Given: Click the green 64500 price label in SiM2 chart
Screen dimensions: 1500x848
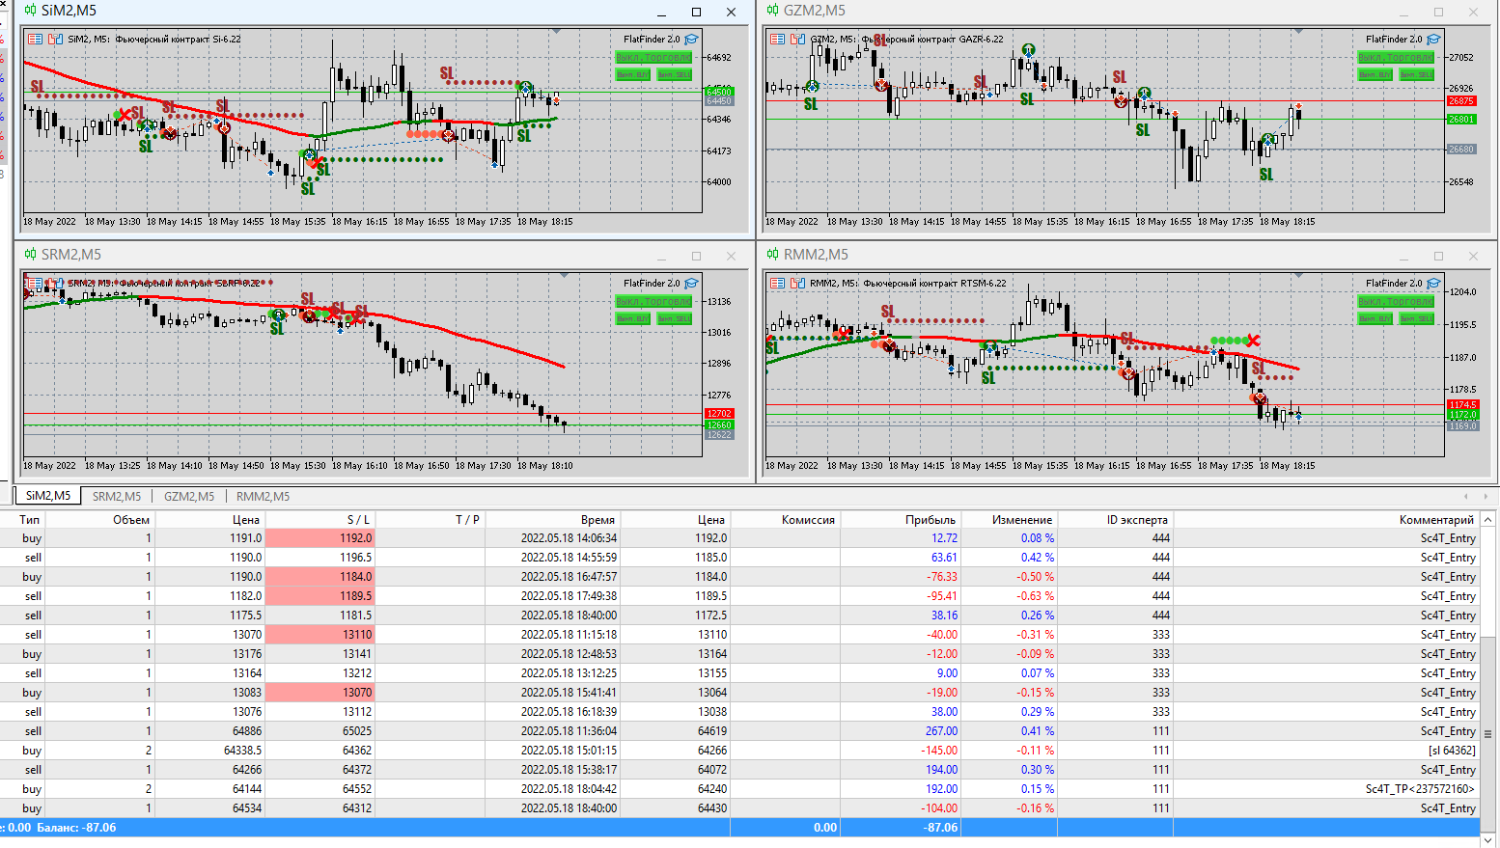Looking at the screenshot, I should 719,92.
